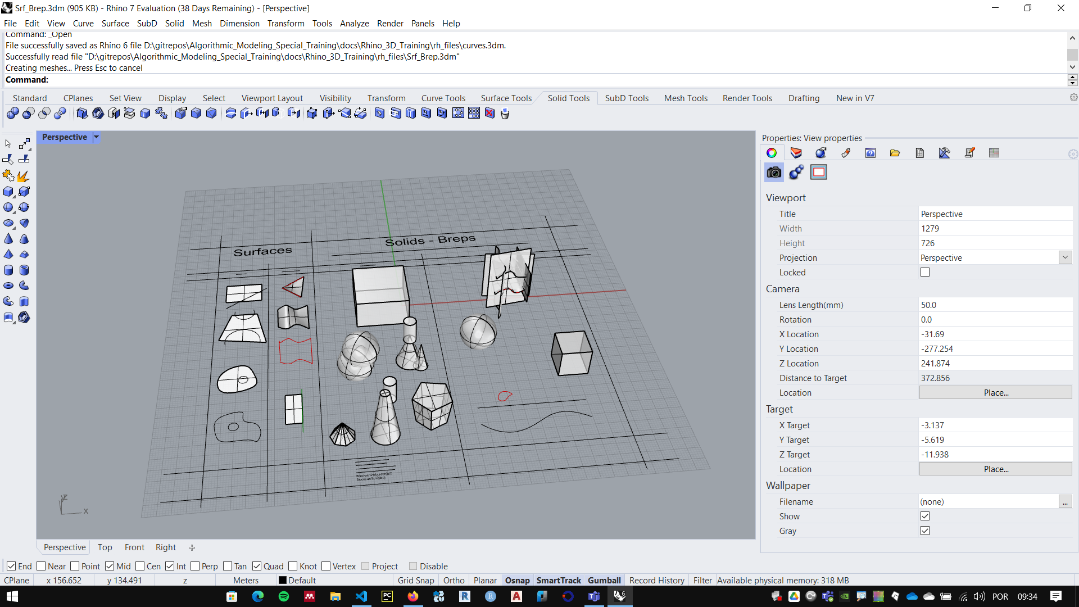Screen dimensions: 1079x607
Task: Click the viewport Title field
Action: pyautogui.click(x=995, y=214)
